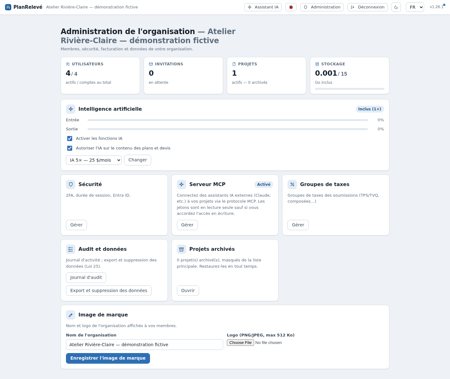Click the list icon for Audit et données
The width and height of the screenshot is (450, 379).
(x=71, y=249)
